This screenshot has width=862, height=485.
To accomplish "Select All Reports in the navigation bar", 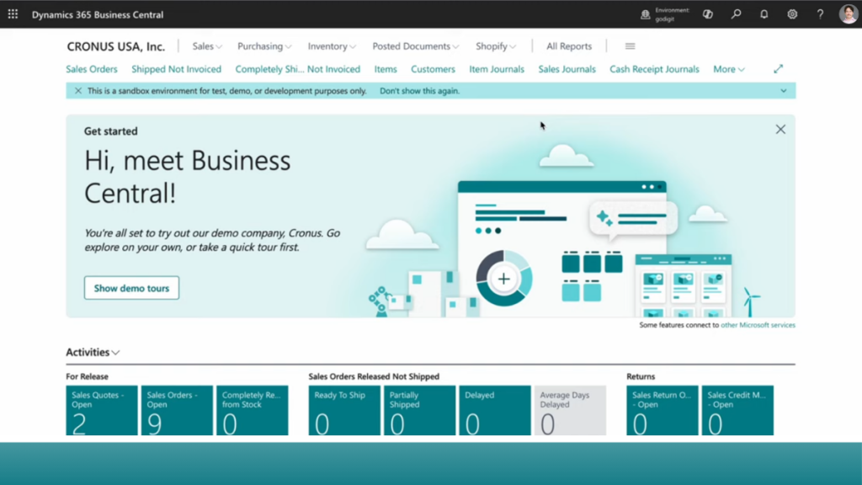I will (x=569, y=46).
